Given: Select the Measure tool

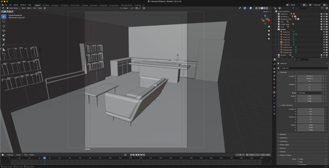Looking at the screenshot, I should click(x=4, y=49).
